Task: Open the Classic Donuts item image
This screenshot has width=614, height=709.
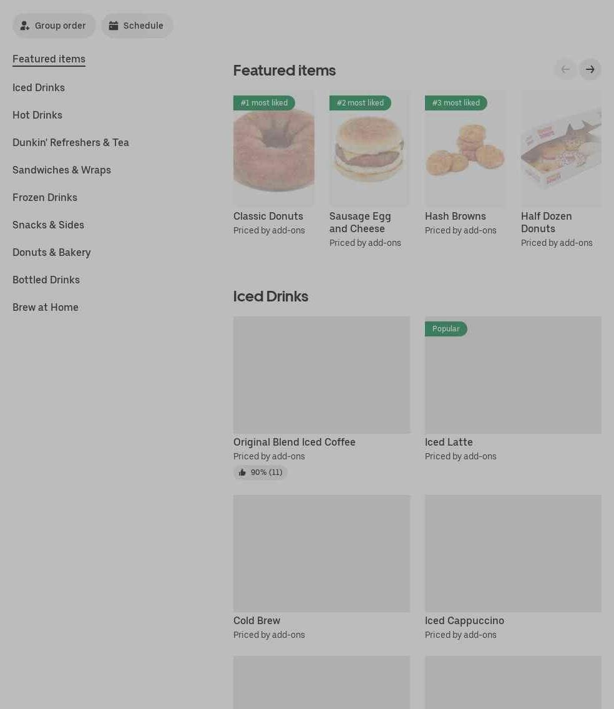Action: (274, 149)
